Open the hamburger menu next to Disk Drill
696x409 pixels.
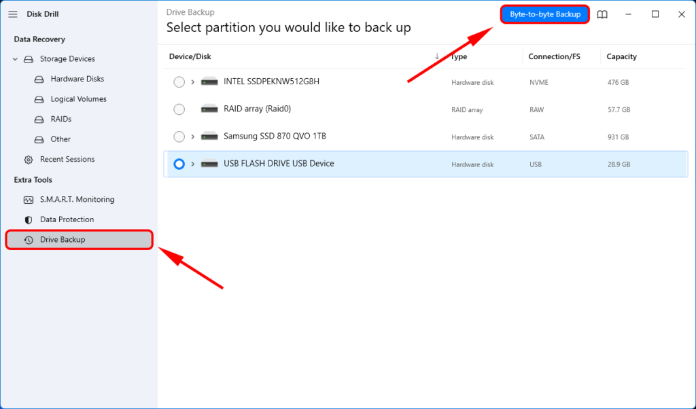tap(12, 14)
